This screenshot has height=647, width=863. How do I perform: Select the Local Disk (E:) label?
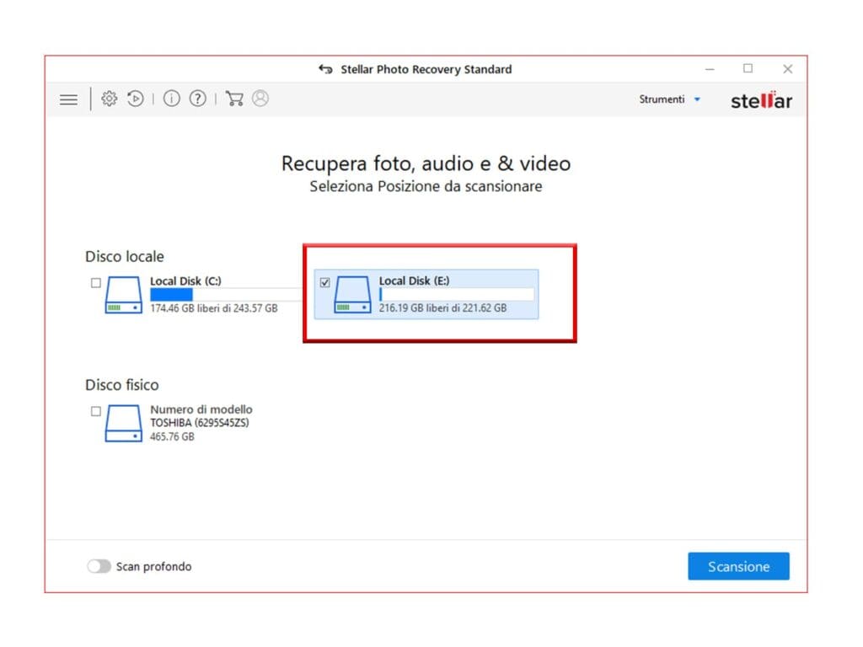(x=414, y=281)
